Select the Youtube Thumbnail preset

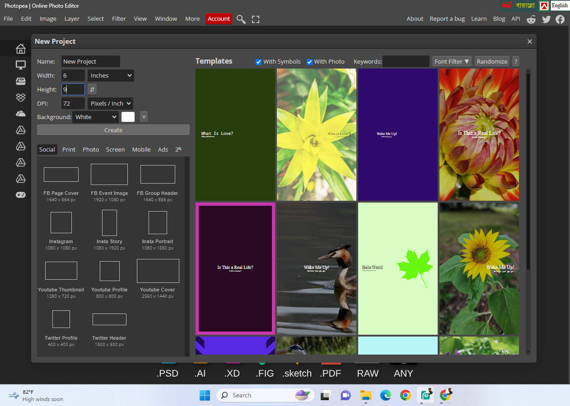(61, 280)
